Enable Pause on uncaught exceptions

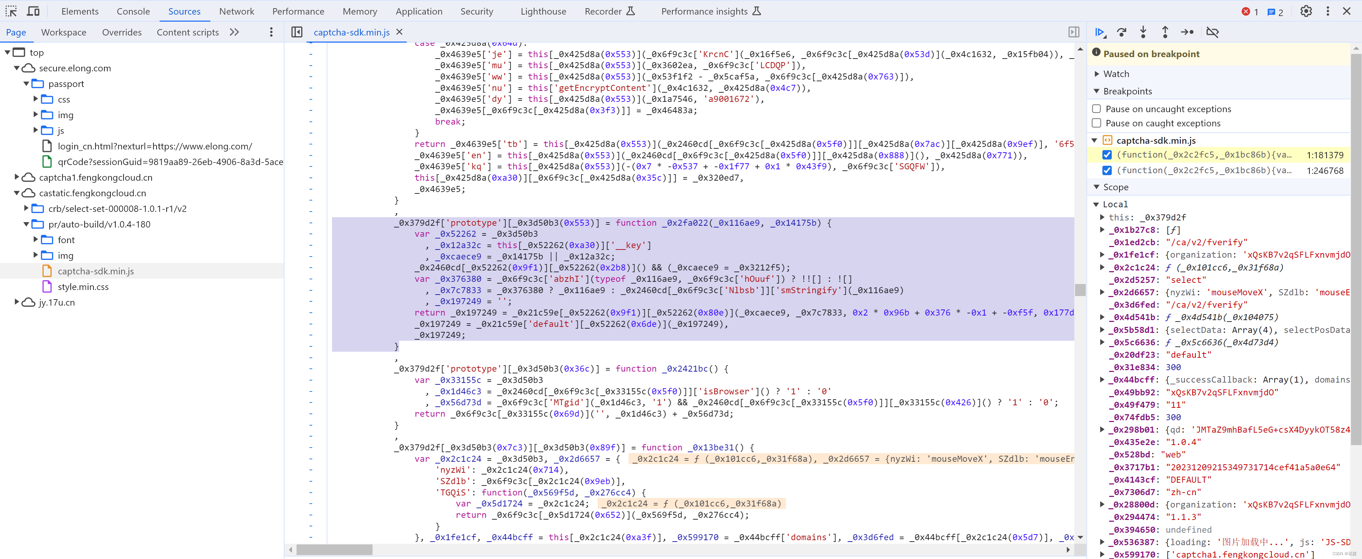tap(1097, 109)
